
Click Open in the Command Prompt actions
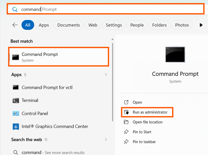[x=137, y=102]
